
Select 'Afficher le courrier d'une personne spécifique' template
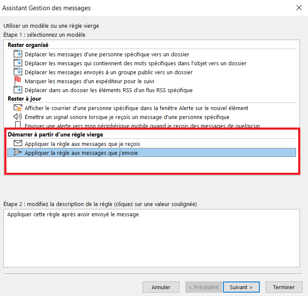coord(136,108)
